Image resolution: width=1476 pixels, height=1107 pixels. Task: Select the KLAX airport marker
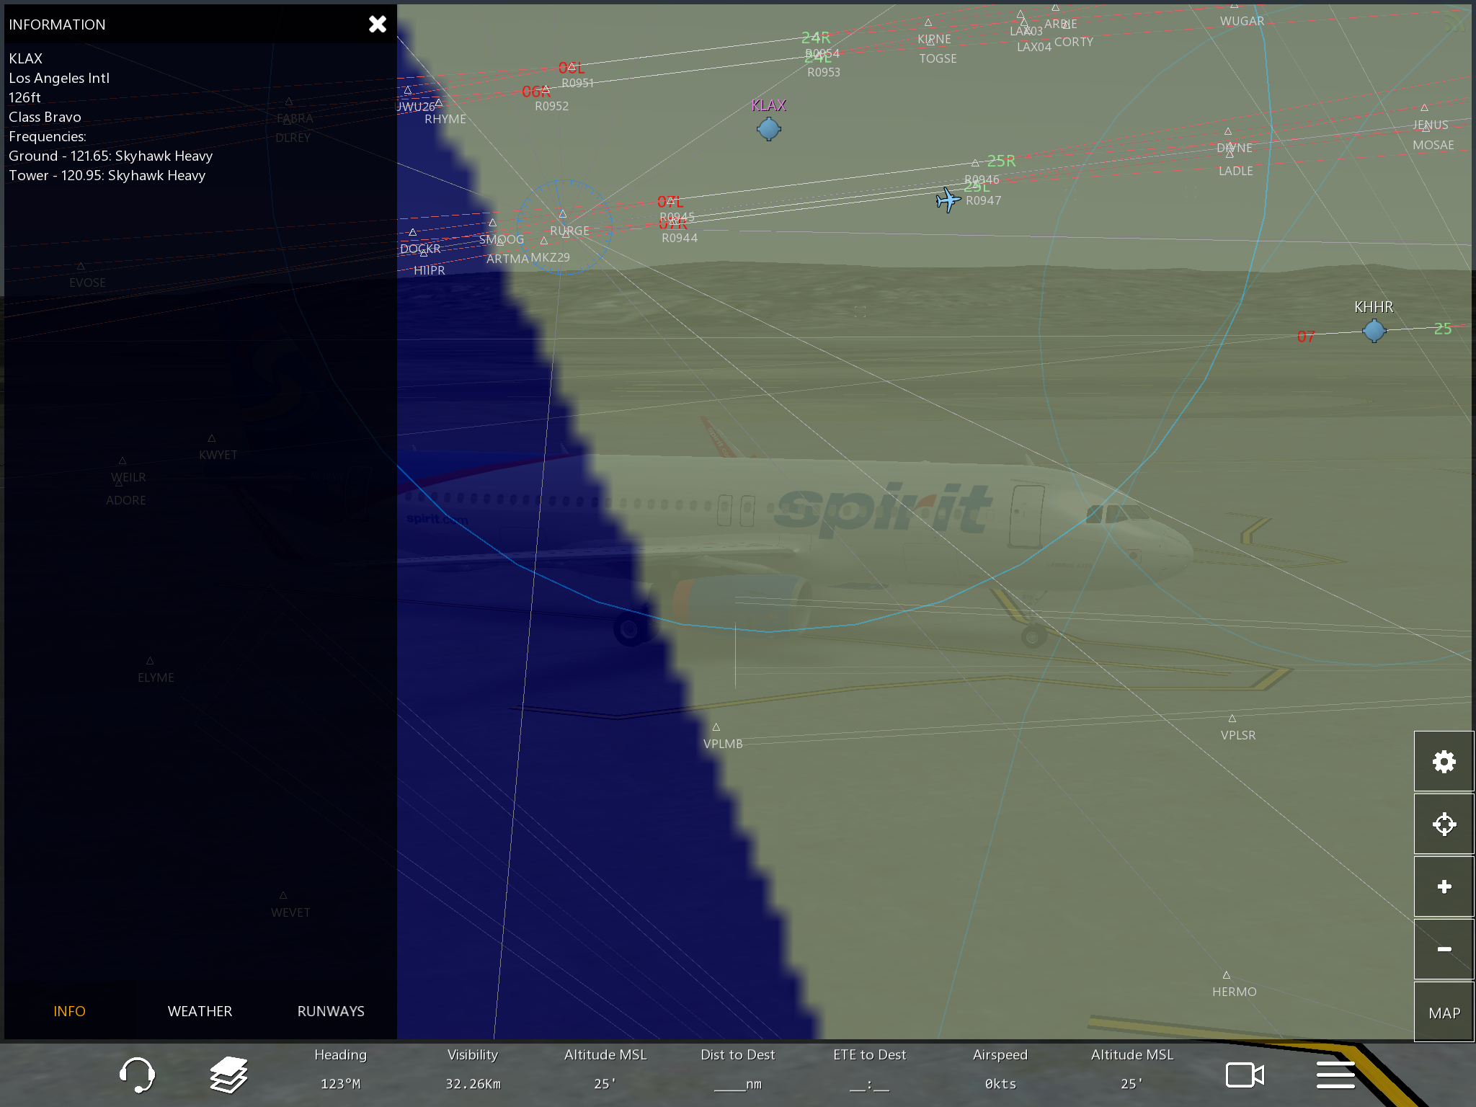pyautogui.click(x=768, y=129)
